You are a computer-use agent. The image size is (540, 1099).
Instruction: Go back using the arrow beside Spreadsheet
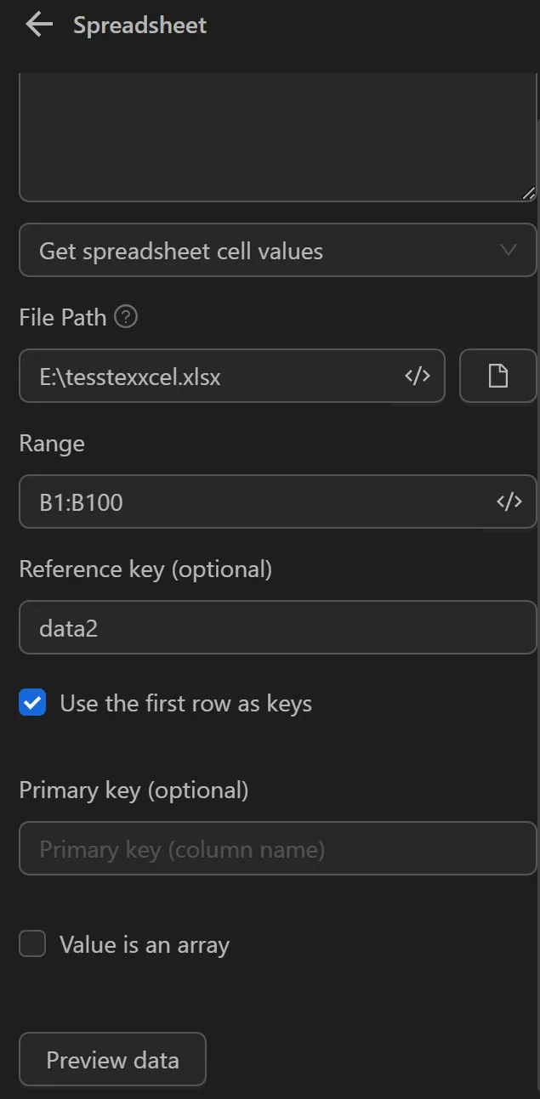click(x=39, y=25)
